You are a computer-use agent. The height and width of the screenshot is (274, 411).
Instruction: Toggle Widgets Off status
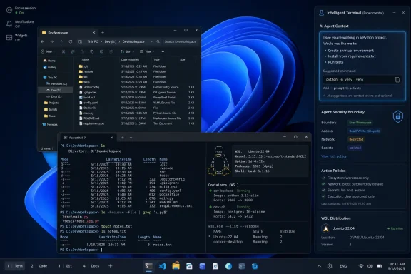coord(17,40)
